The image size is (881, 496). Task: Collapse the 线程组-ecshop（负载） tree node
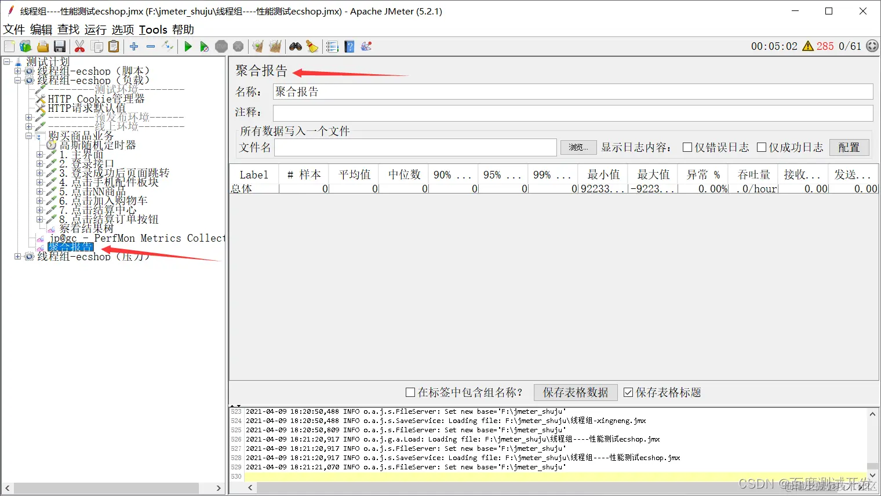[x=17, y=81]
